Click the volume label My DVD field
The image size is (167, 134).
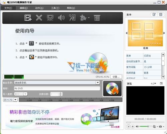click(57, 89)
